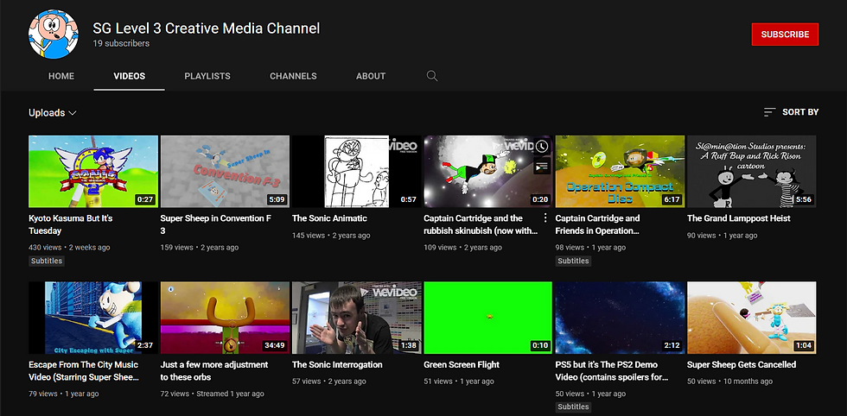Click the channel avatar picture

pyautogui.click(x=54, y=34)
